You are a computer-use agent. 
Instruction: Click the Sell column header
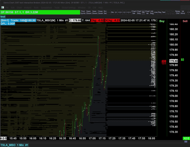click(x=185, y=21)
